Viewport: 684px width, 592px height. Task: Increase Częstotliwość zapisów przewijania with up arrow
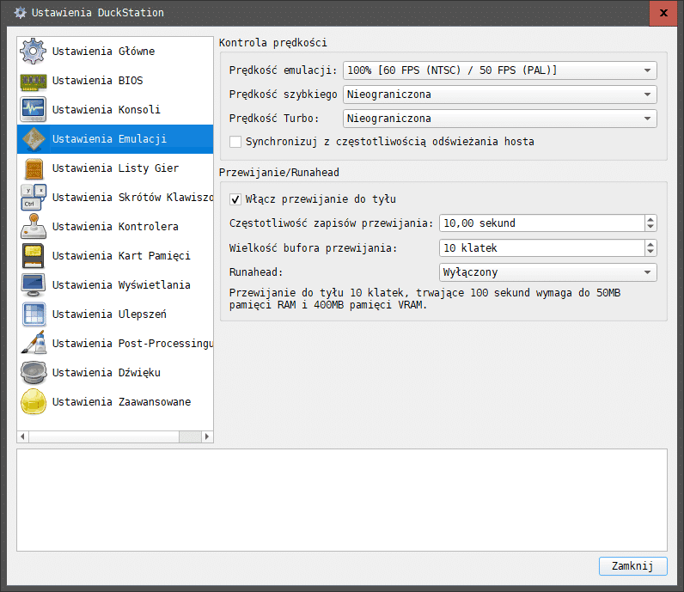(x=650, y=219)
